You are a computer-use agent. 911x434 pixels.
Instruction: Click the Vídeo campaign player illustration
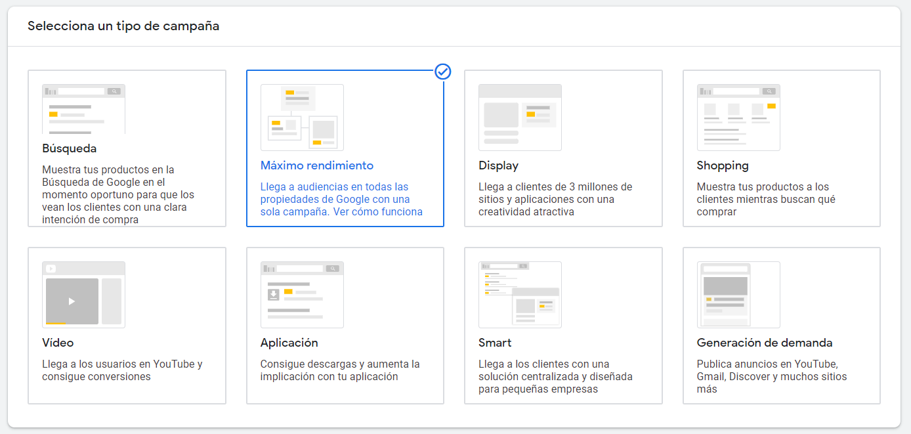pos(83,295)
